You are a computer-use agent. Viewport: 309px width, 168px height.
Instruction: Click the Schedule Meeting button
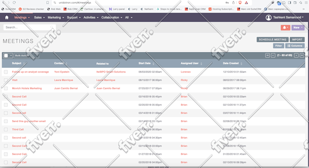click(x=273, y=40)
